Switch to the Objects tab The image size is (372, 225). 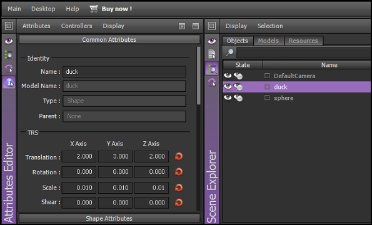tap(237, 41)
